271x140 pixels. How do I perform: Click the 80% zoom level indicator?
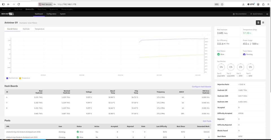coord(217,4)
